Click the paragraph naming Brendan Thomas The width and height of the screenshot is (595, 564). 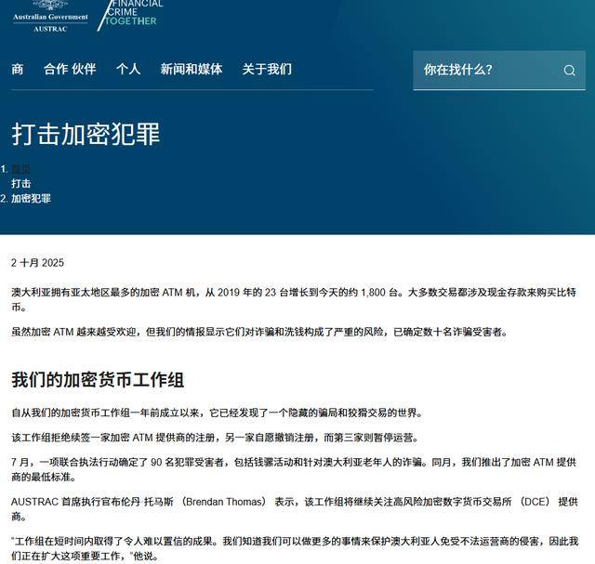(293, 508)
